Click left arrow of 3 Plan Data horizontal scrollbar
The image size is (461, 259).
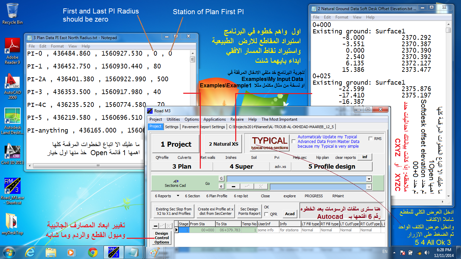[30, 165]
